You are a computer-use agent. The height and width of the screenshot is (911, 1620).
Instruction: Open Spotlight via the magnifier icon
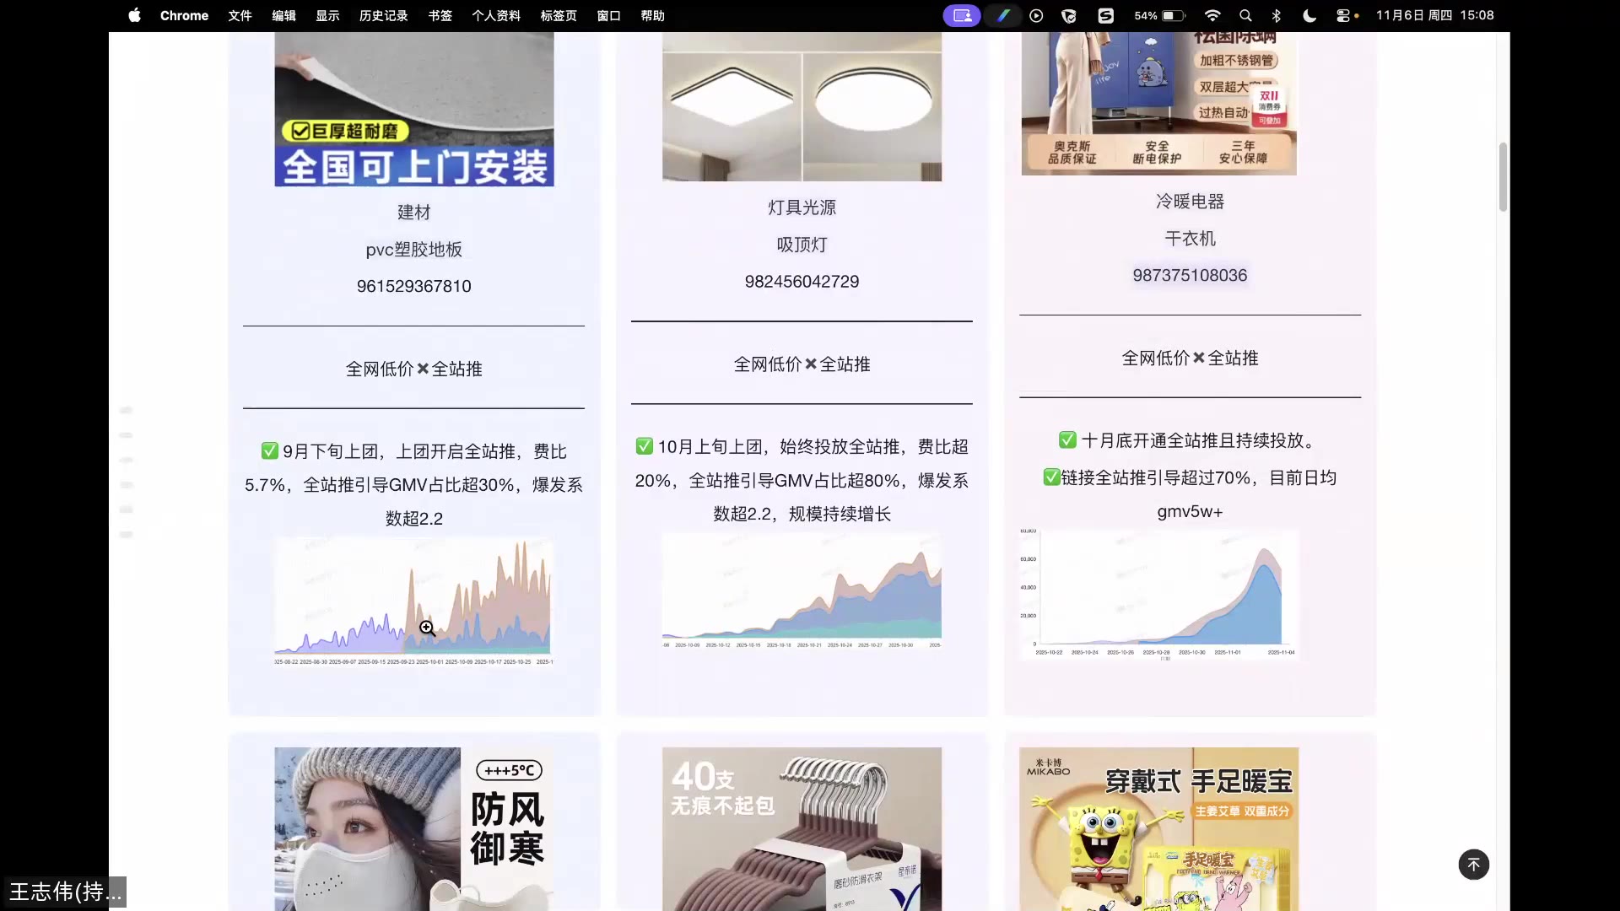pos(1246,15)
